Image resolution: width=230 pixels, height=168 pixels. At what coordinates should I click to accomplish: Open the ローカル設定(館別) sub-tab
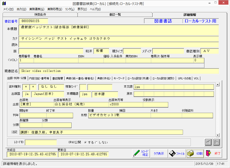coord(163,78)
